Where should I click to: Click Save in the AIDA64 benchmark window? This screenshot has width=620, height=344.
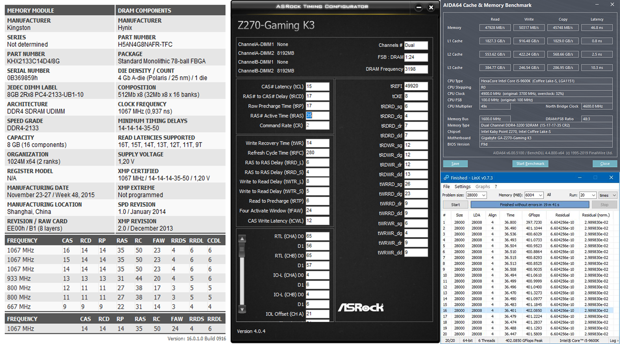click(455, 164)
